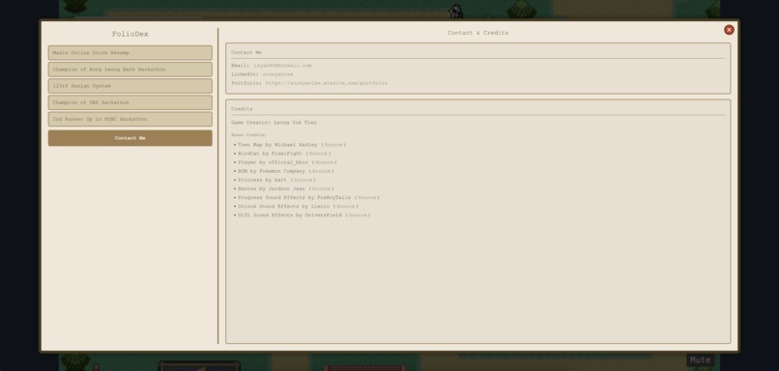Open Source link for Emotes by Jardson Jean

[321, 188]
